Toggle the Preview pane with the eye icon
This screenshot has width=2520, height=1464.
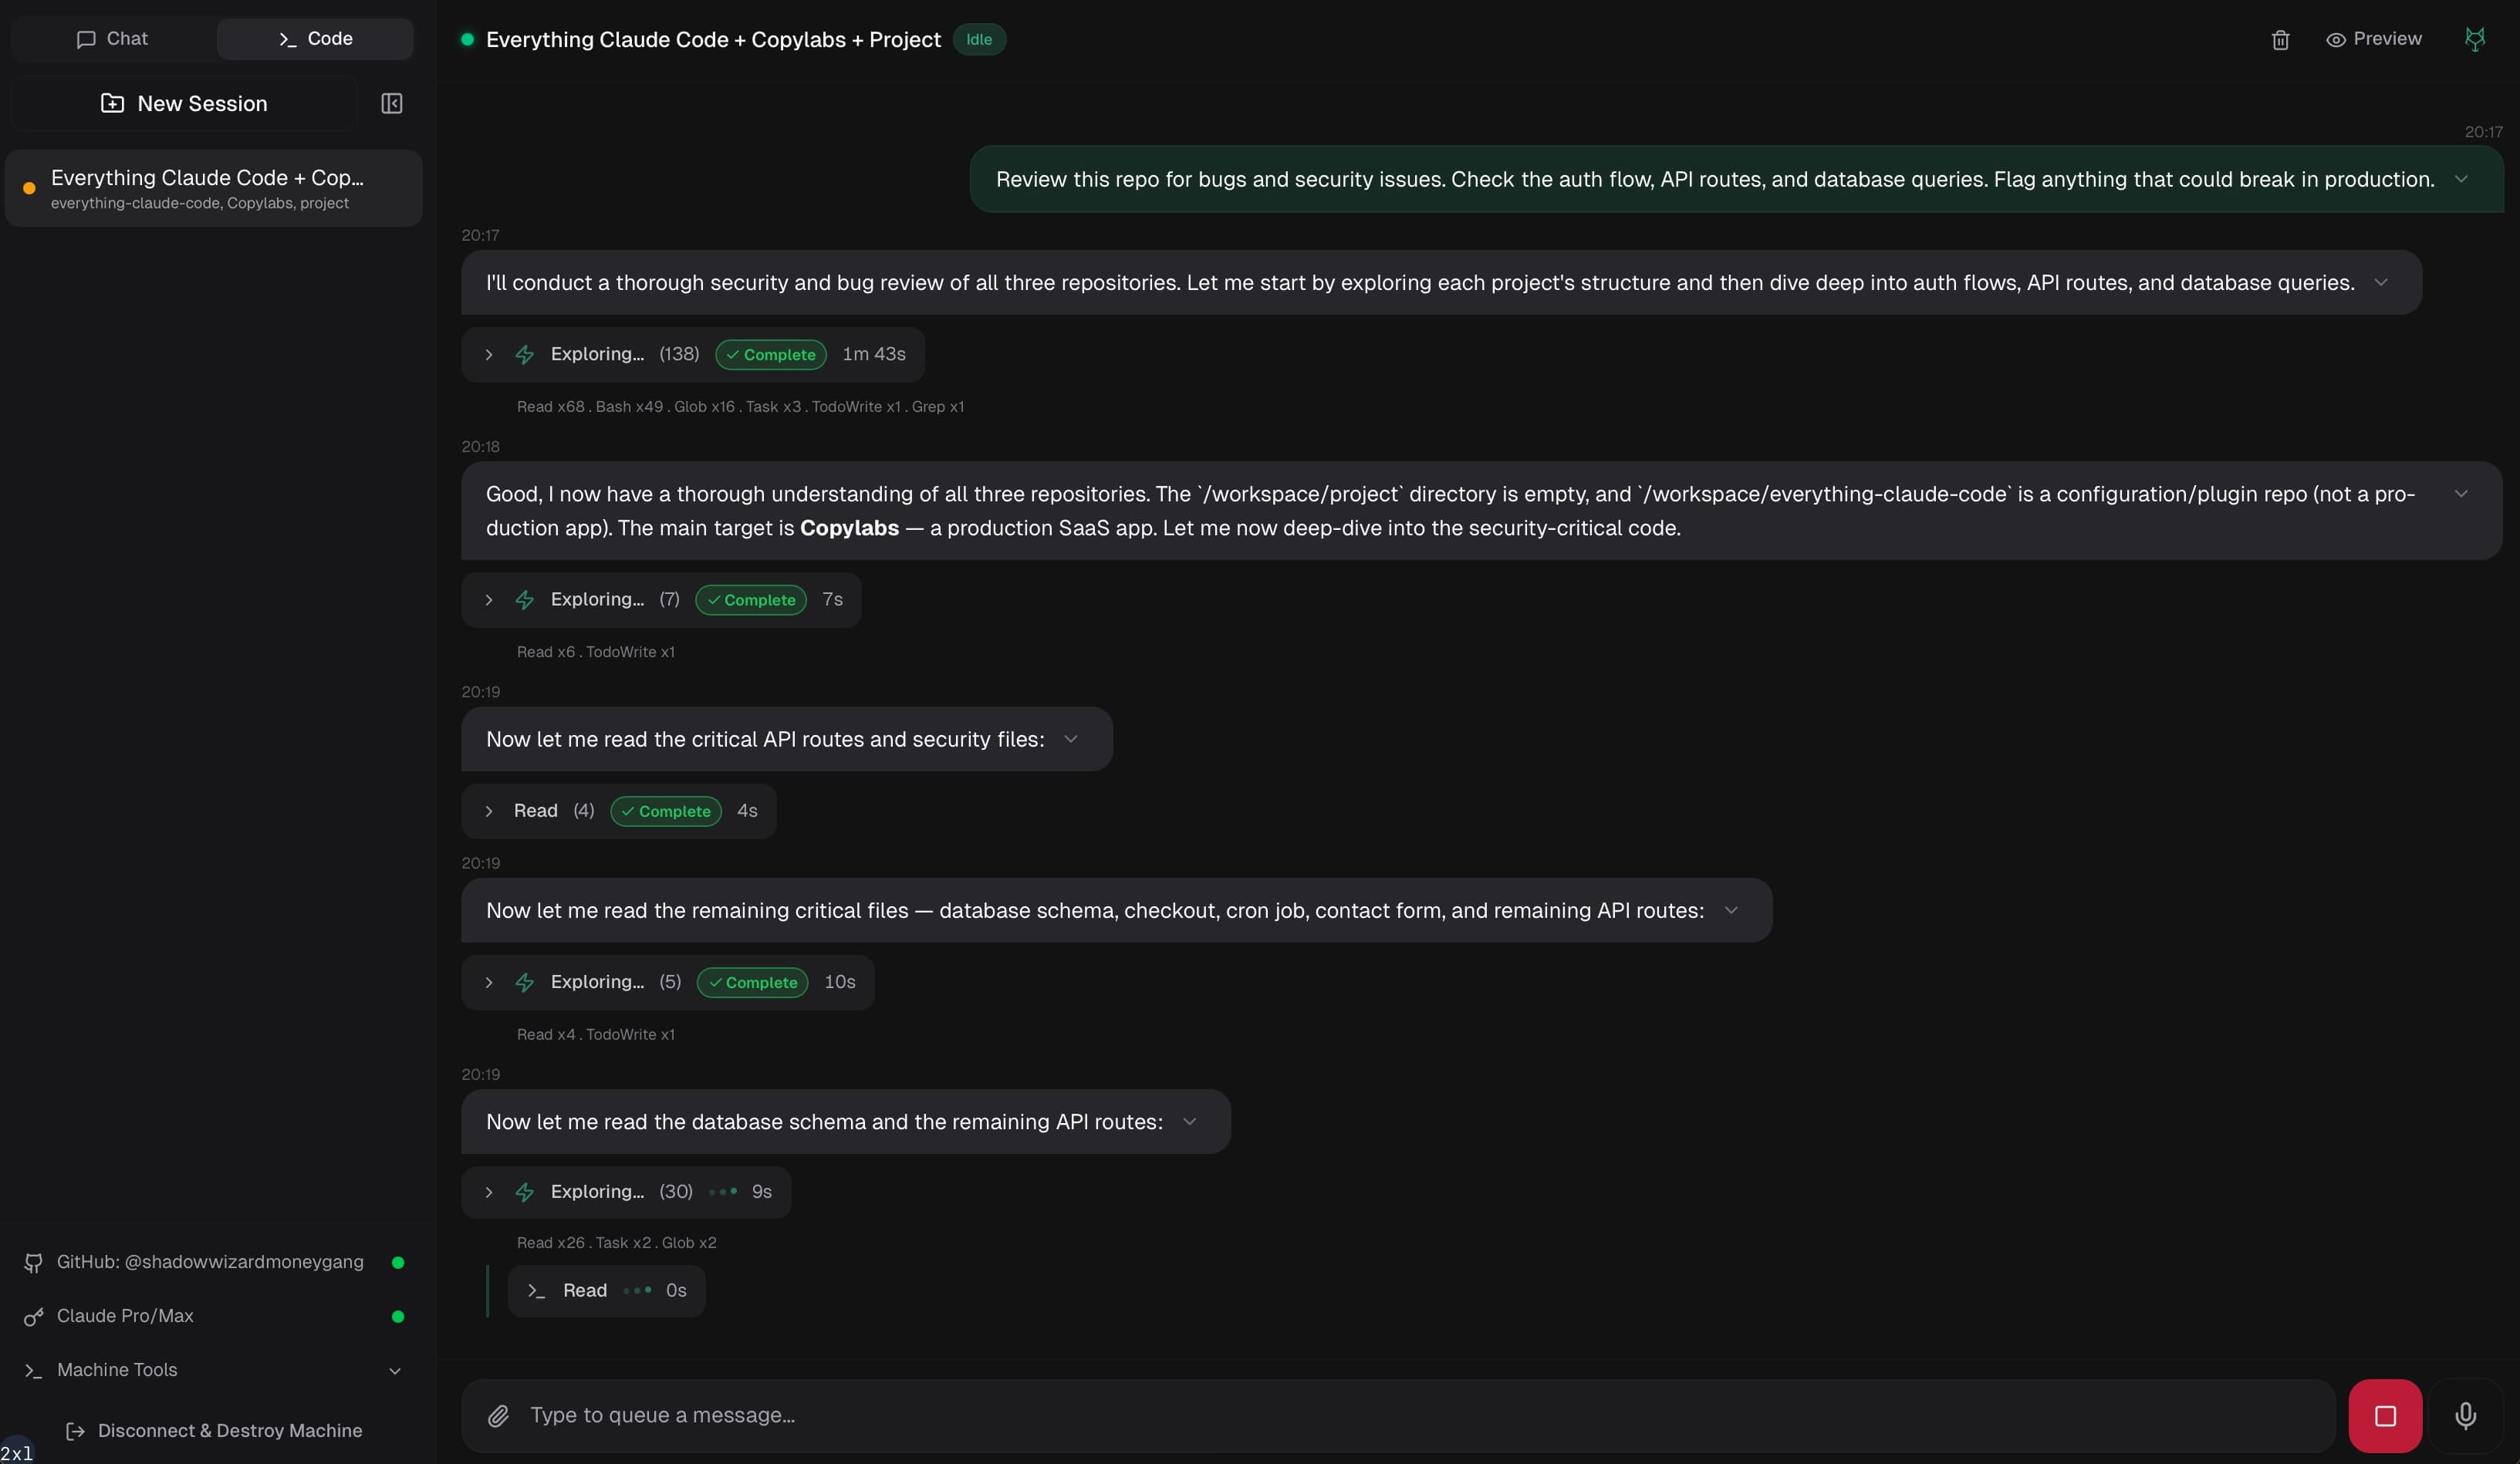click(2337, 39)
